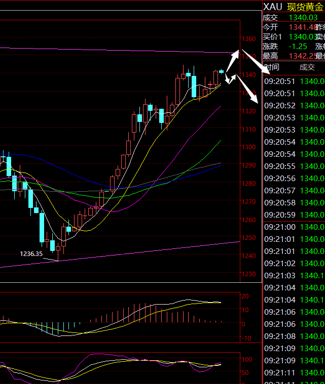325x384 pixels.
Task: Click the 买价1 bid value
Action: coord(303,37)
